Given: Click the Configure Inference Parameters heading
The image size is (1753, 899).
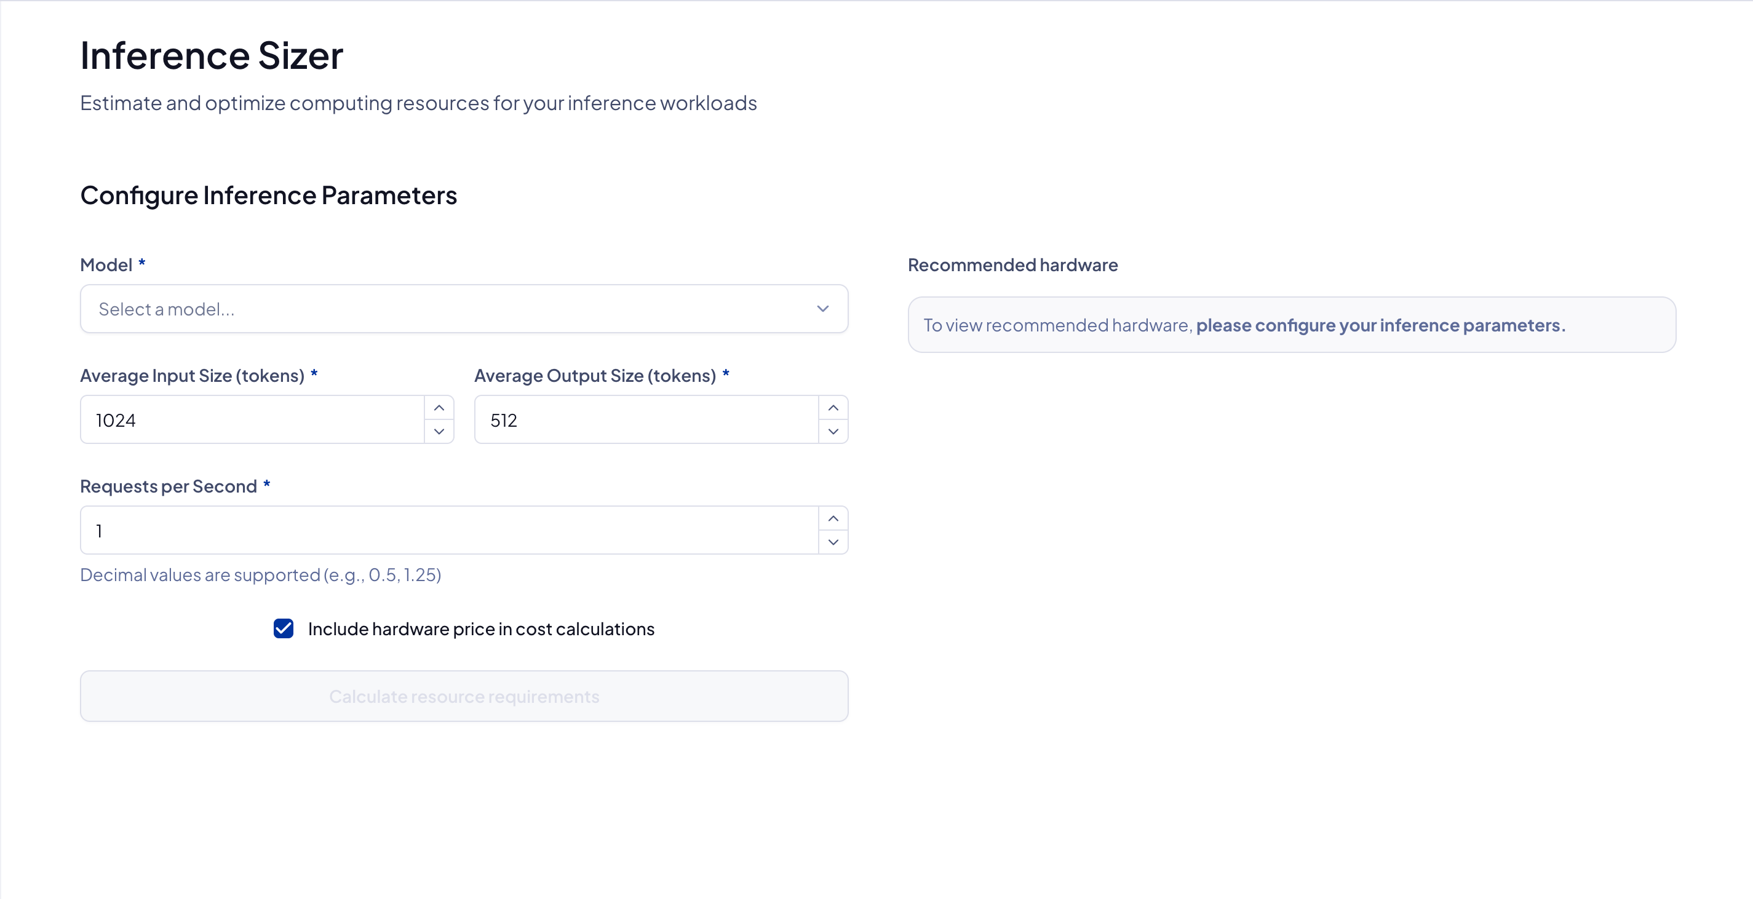Looking at the screenshot, I should tap(268, 196).
